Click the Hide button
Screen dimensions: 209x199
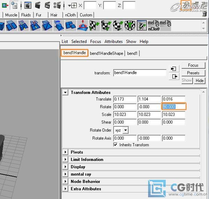point(200,81)
